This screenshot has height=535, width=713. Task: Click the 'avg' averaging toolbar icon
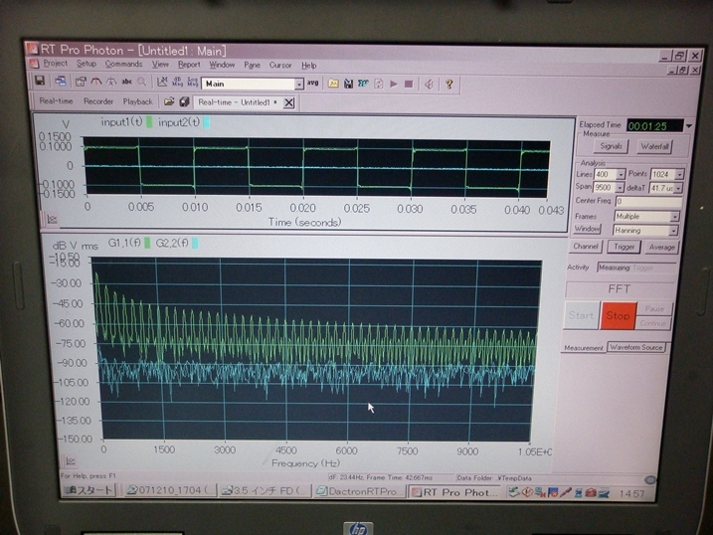(x=313, y=83)
